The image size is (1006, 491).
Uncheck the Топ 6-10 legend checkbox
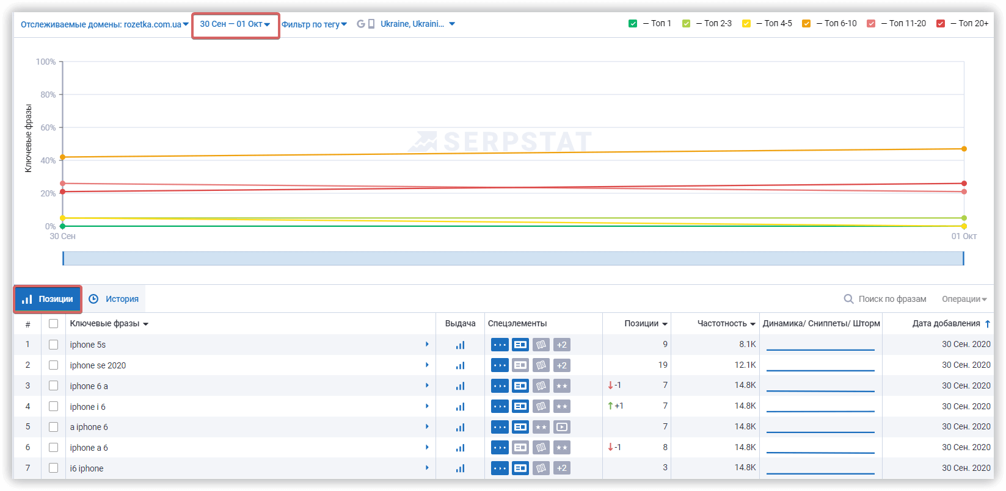point(806,24)
